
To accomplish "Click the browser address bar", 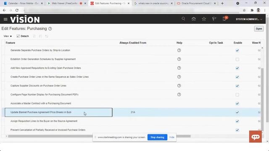I will 131,10.
